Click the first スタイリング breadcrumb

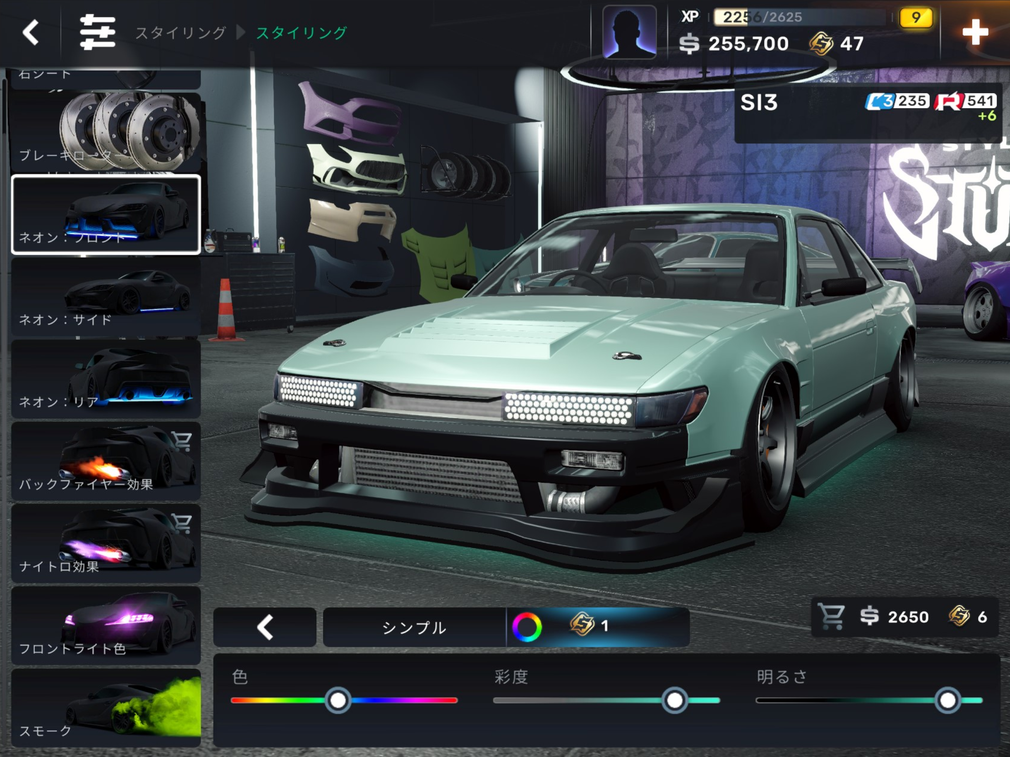click(x=181, y=33)
